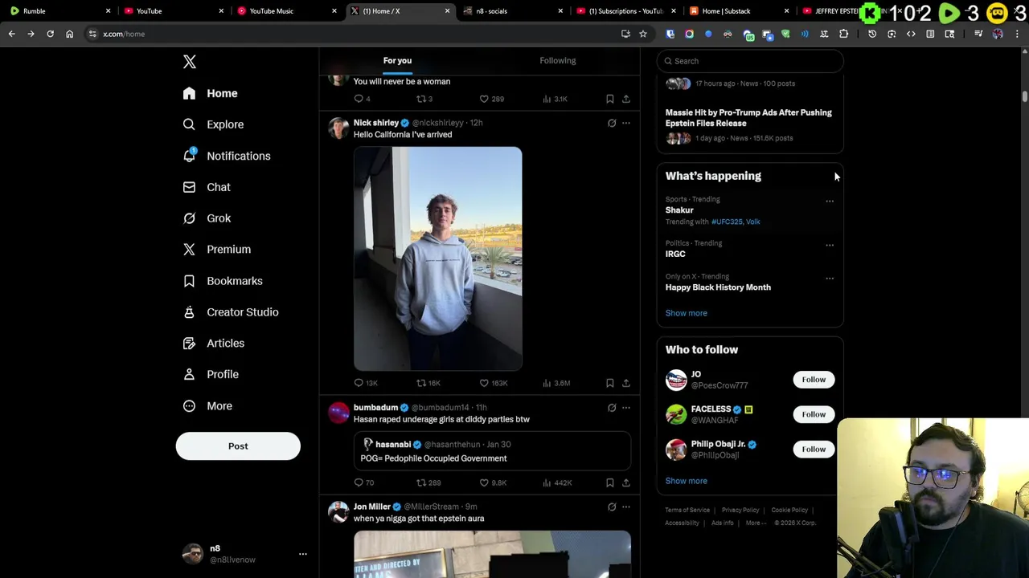Open the quoted hasanabi post
1029x578 pixels.
[492, 451]
